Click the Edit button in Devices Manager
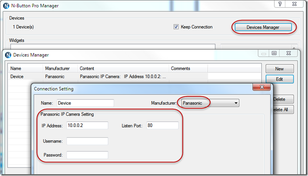 pos(280,79)
